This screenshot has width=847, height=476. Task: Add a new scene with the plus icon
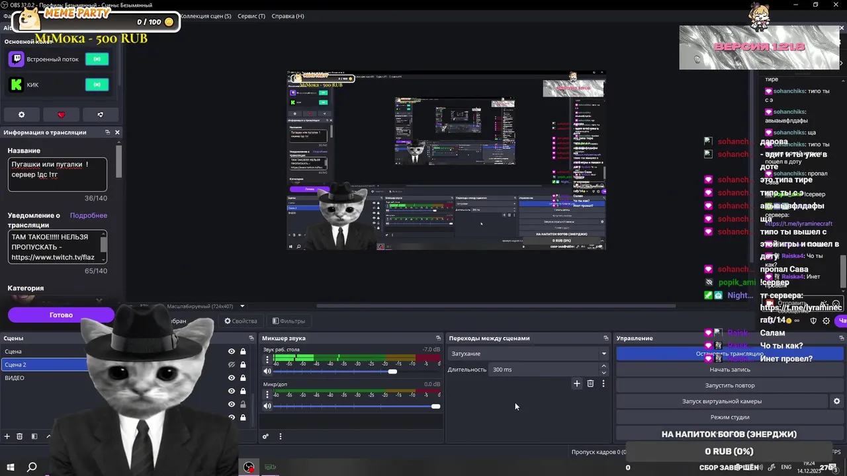click(7, 436)
